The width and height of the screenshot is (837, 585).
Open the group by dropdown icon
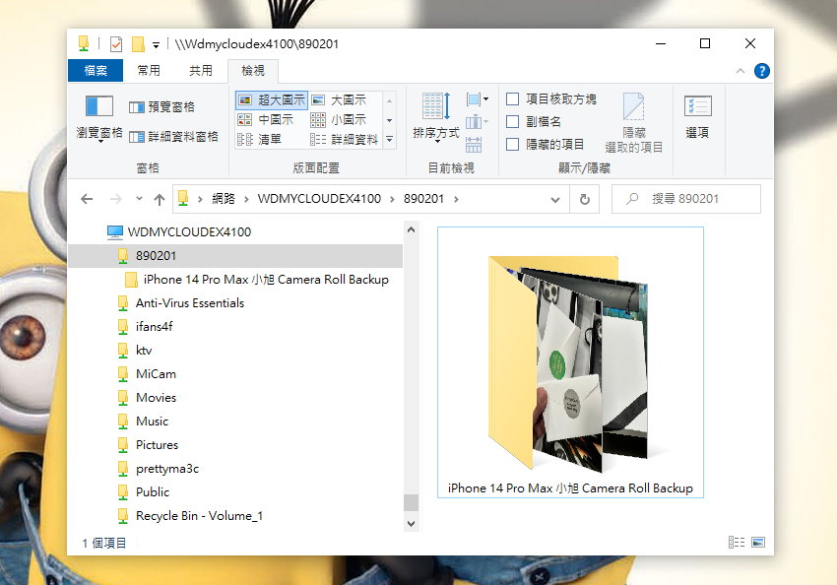478,99
